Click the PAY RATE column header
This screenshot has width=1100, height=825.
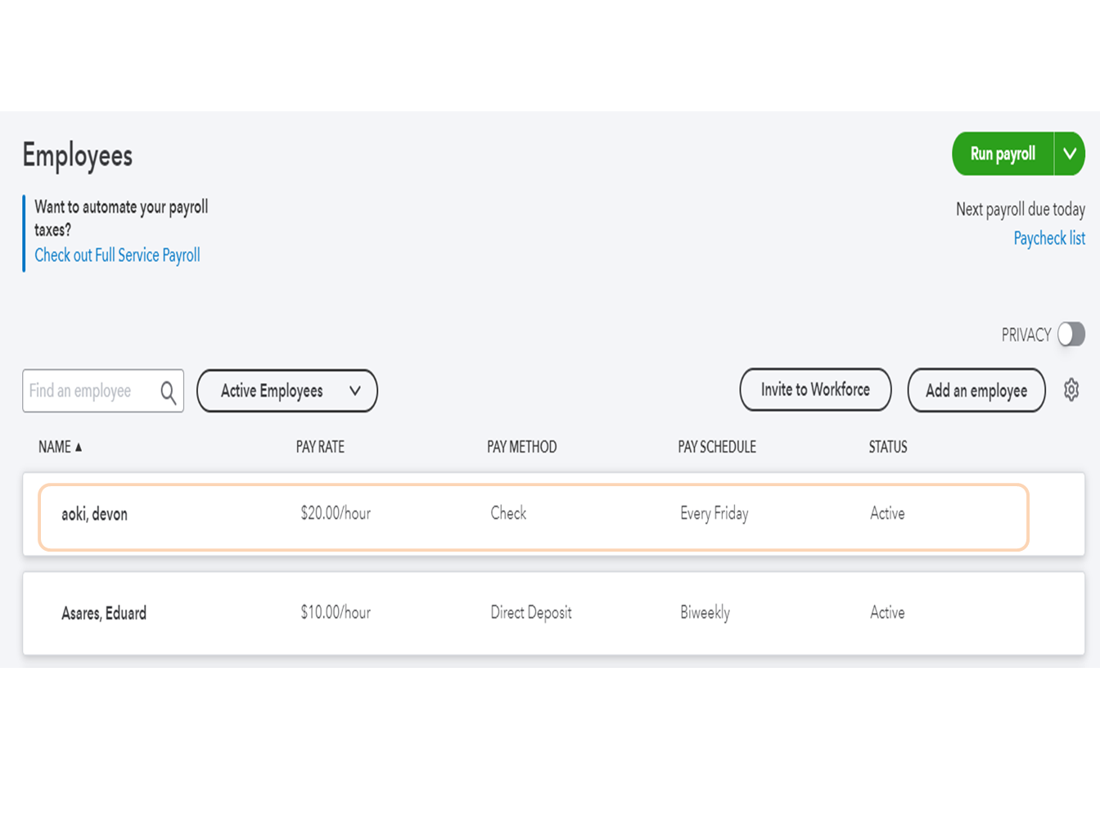(x=320, y=447)
